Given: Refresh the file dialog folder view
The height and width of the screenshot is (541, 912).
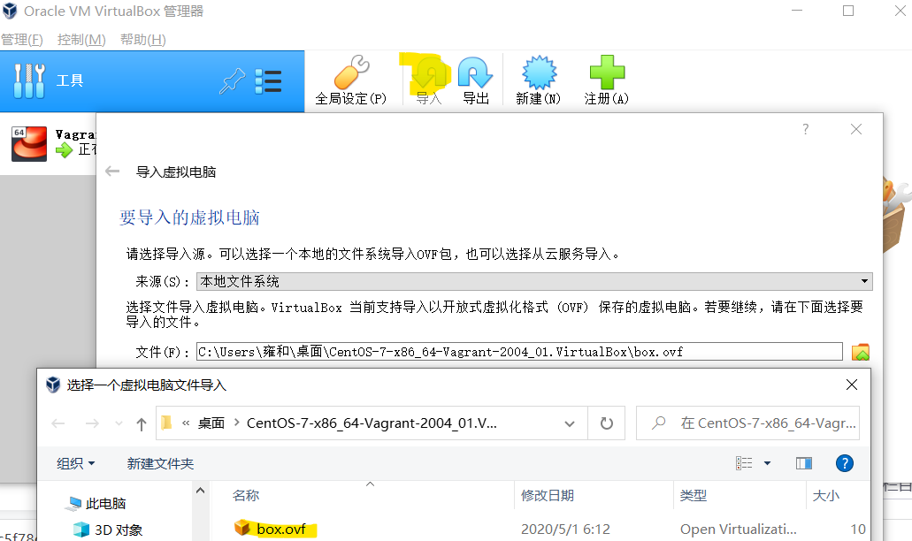Looking at the screenshot, I should click(x=606, y=423).
